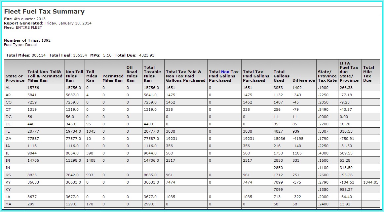The image size is (384, 212).
Task: Click the 'Total Taxable Miles Ran' column header
Action: (x=152, y=74)
